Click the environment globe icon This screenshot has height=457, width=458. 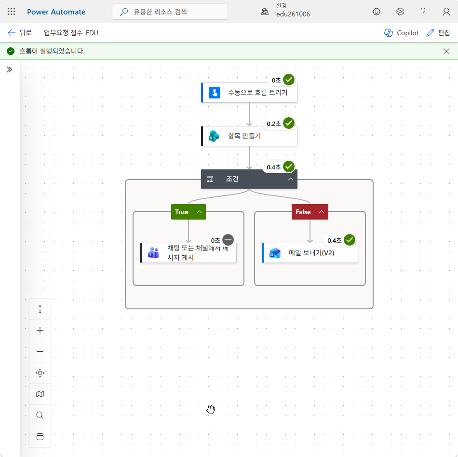265,12
